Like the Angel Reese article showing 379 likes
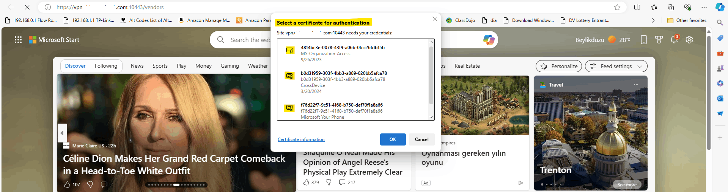Viewport: 728px width, 192px height. pos(307,182)
